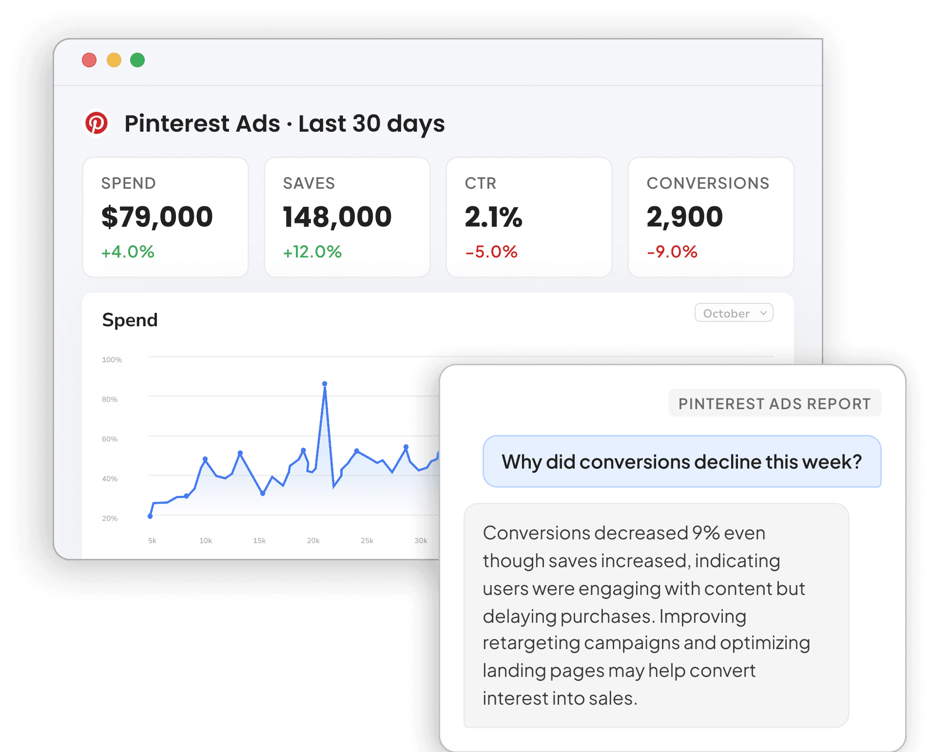The width and height of the screenshot is (930, 752).
Task: Select the SPEND $79,000 metric card
Action: [x=166, y=217]
